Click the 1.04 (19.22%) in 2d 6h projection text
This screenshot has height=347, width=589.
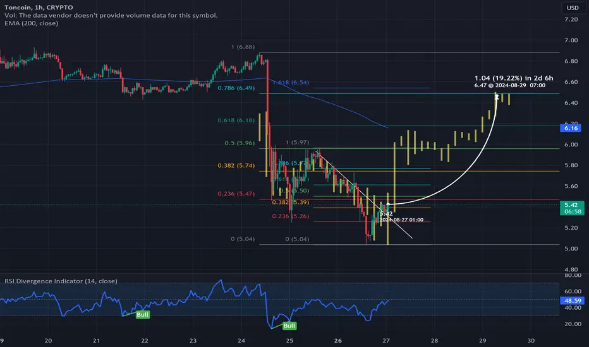[x=514, y=78]
